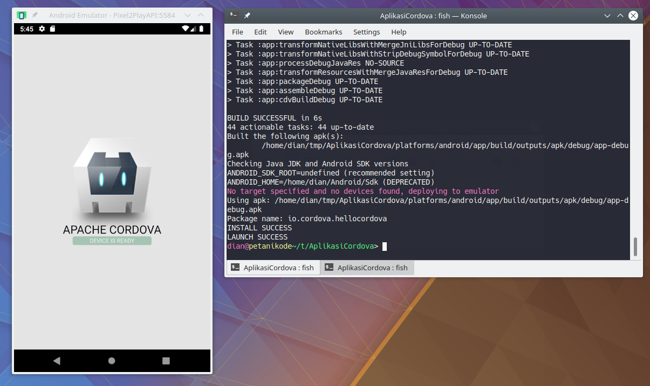This screenshot has height=386, width=650.
Task: Click the Android Home circle icon
Action: (x=111, y=361)
